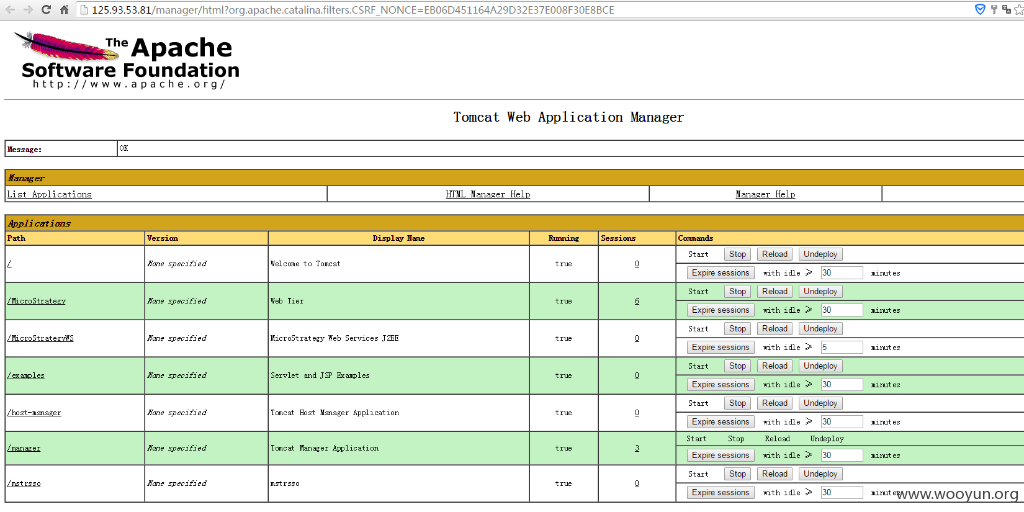Expire sessions for /MicroStrategyWS
Screen dimensions: 1024x512
coord(721,348)
